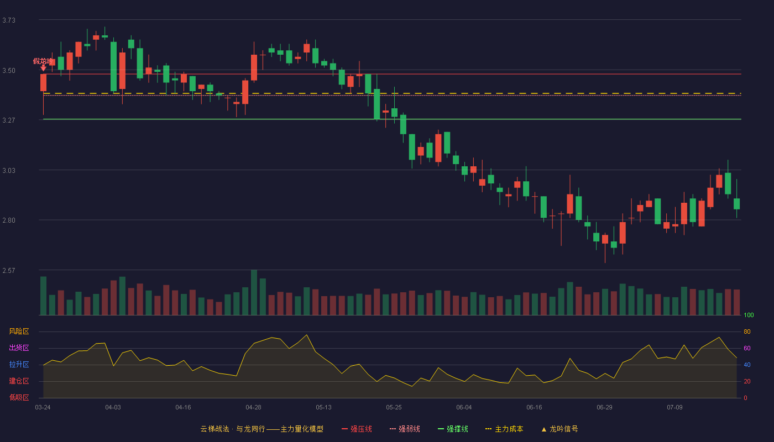The width and height of the screenshot is (774, 442).
Task: Click the 3.73 price axis label
Action: point(9,20)
